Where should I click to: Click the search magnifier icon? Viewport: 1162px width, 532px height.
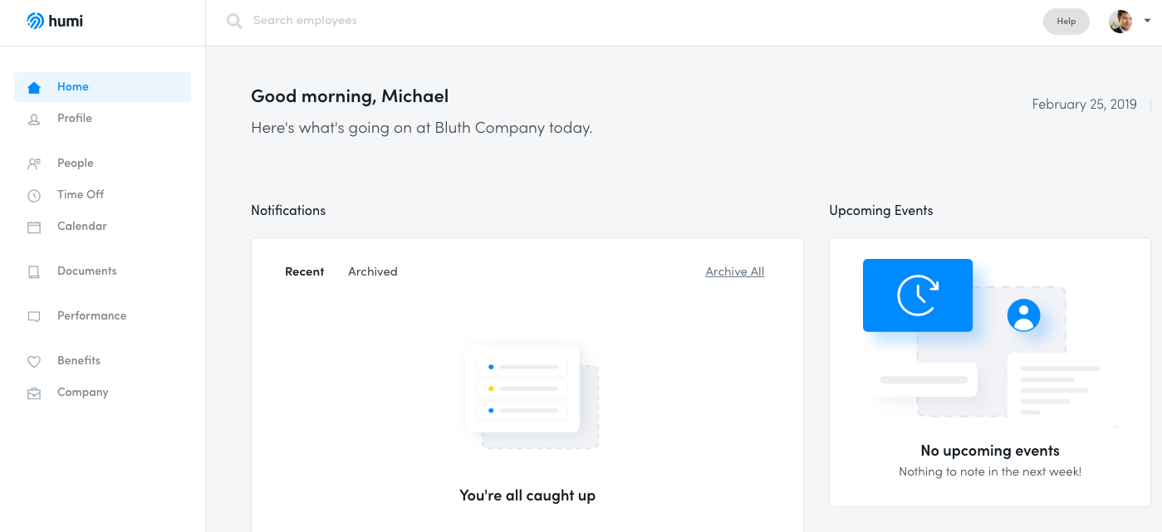234,21
